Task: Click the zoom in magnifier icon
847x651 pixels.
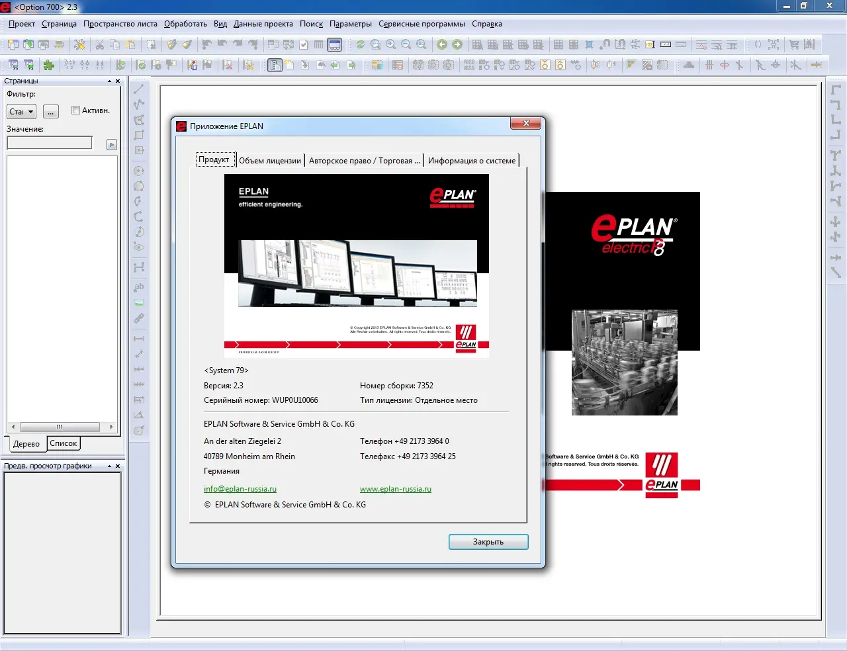Action: [391, 45]
